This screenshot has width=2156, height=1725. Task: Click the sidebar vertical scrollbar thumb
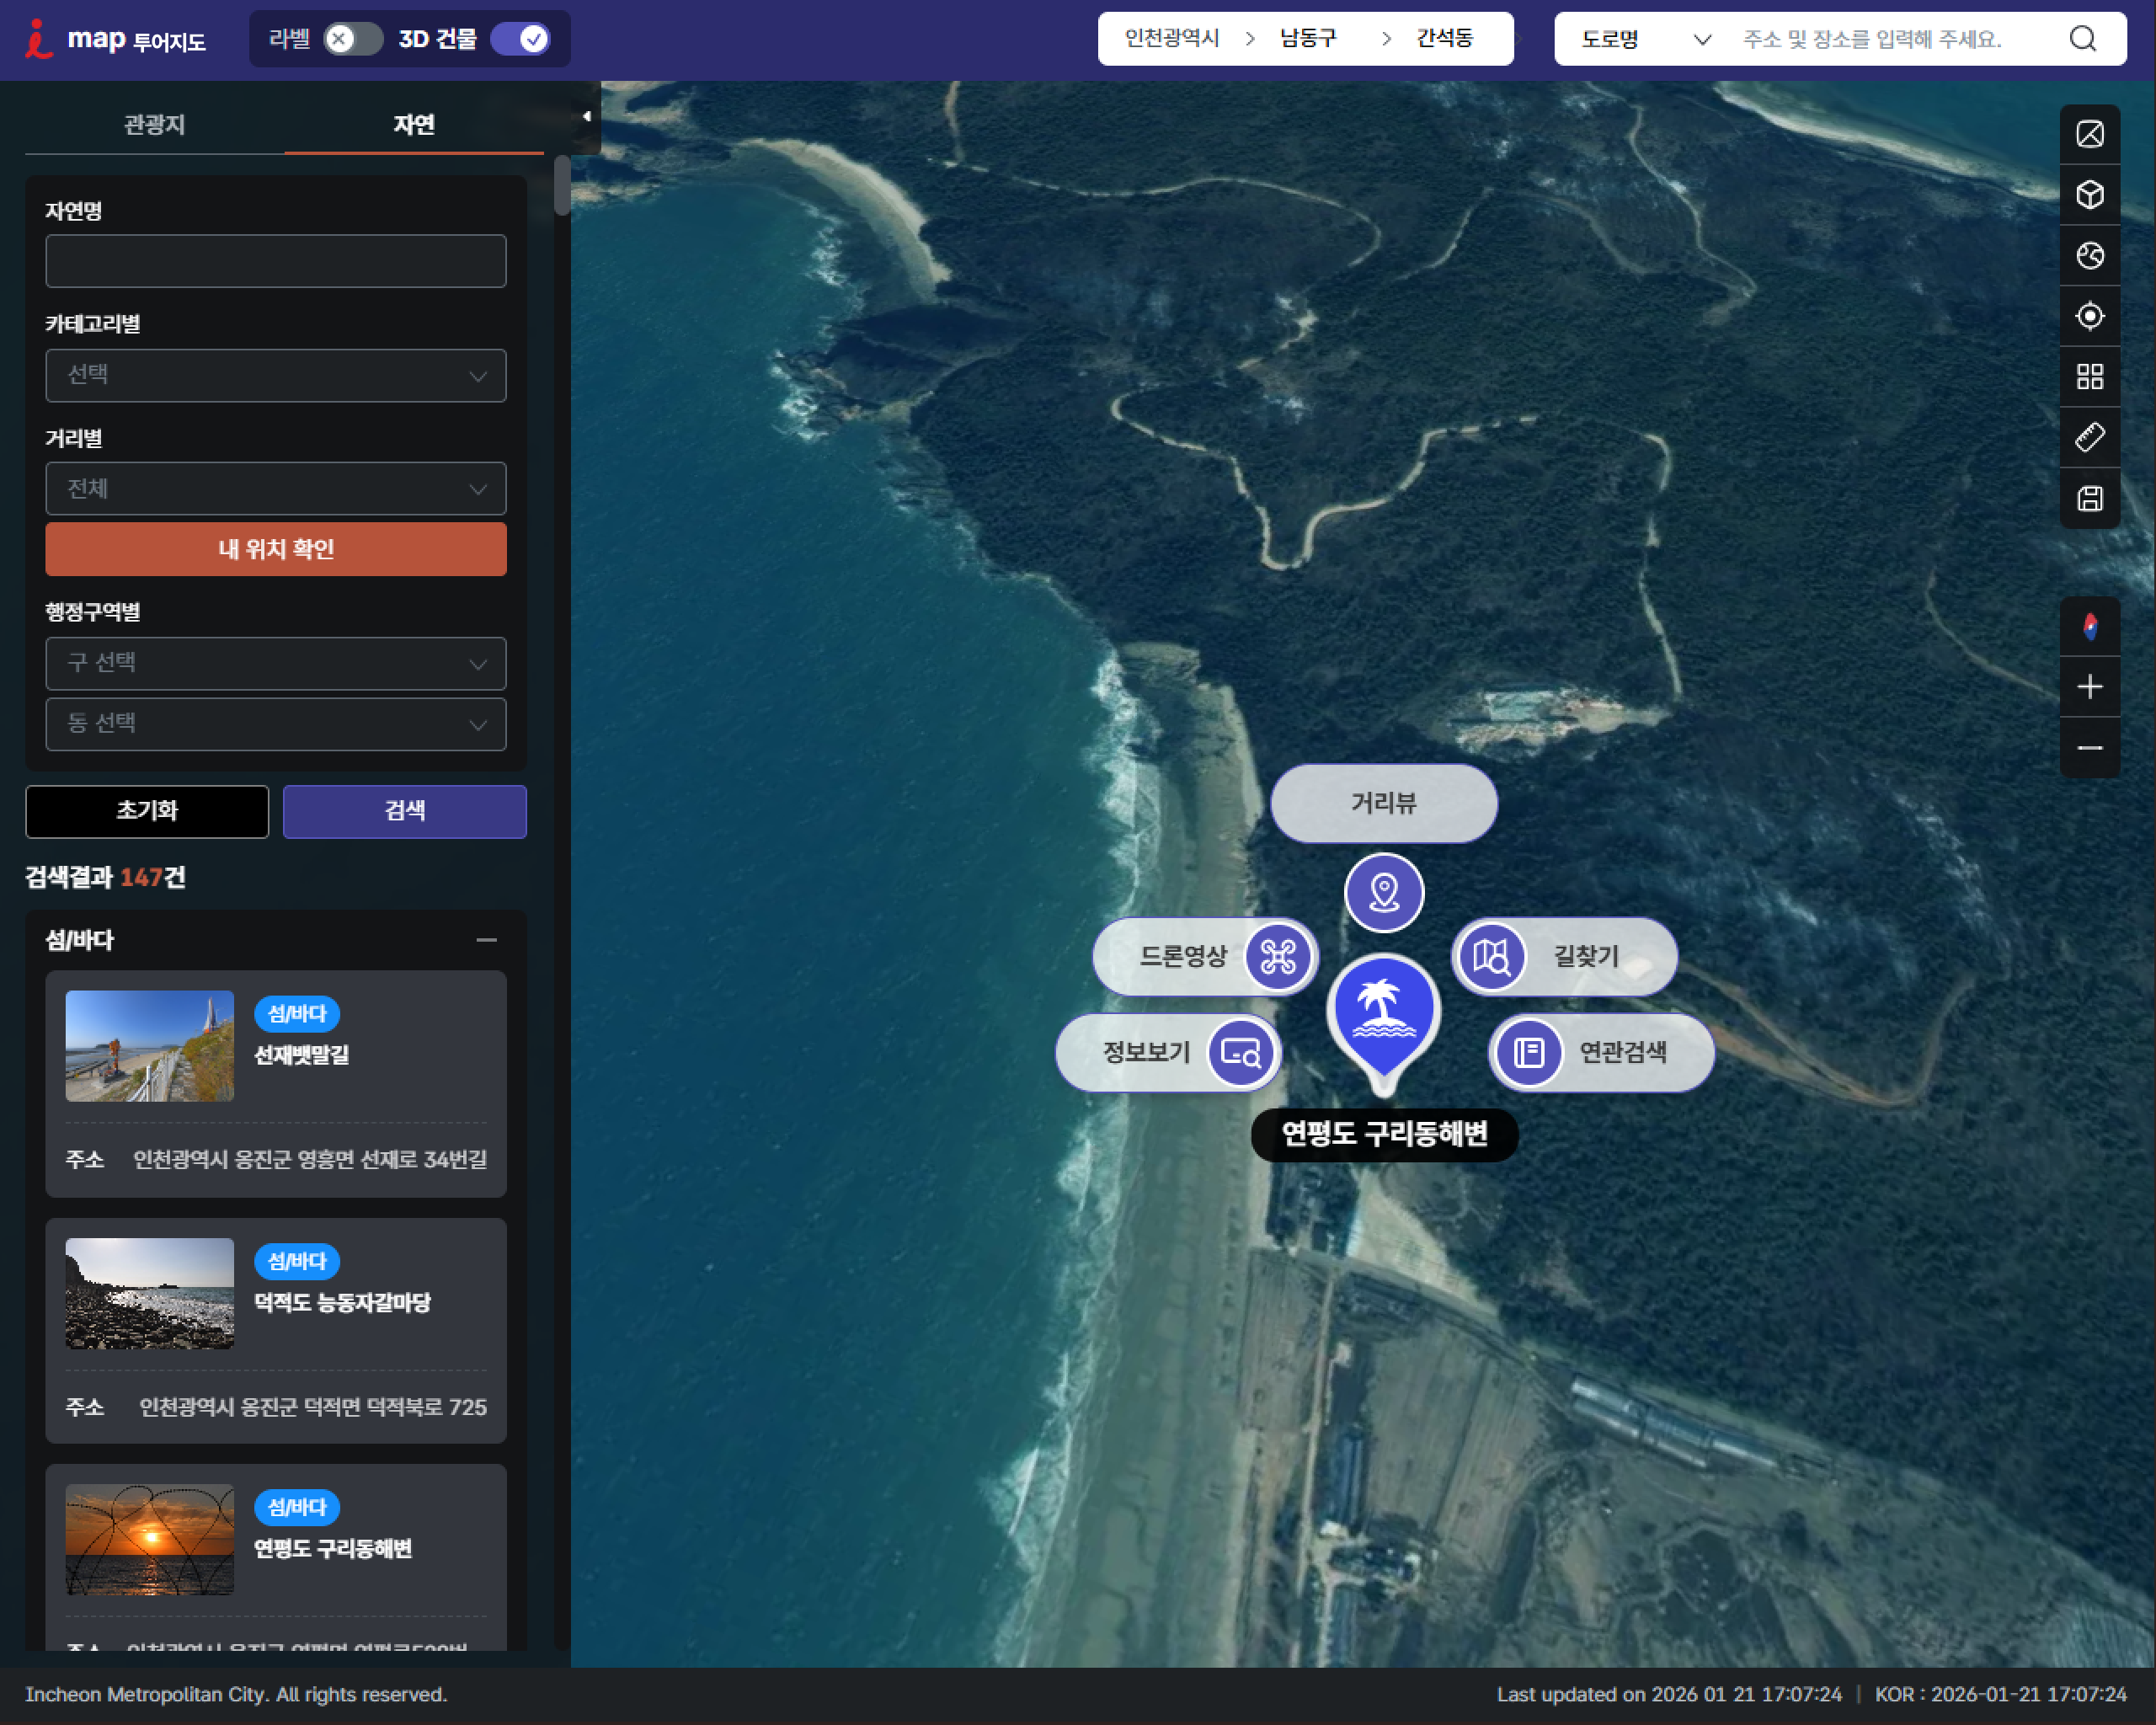(x=562, y=186)
